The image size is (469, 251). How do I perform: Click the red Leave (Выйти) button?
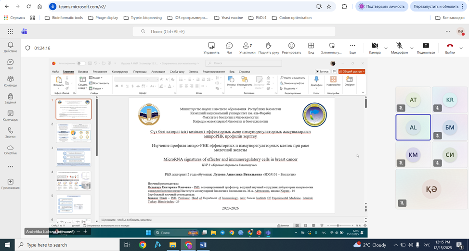(450, 48)
